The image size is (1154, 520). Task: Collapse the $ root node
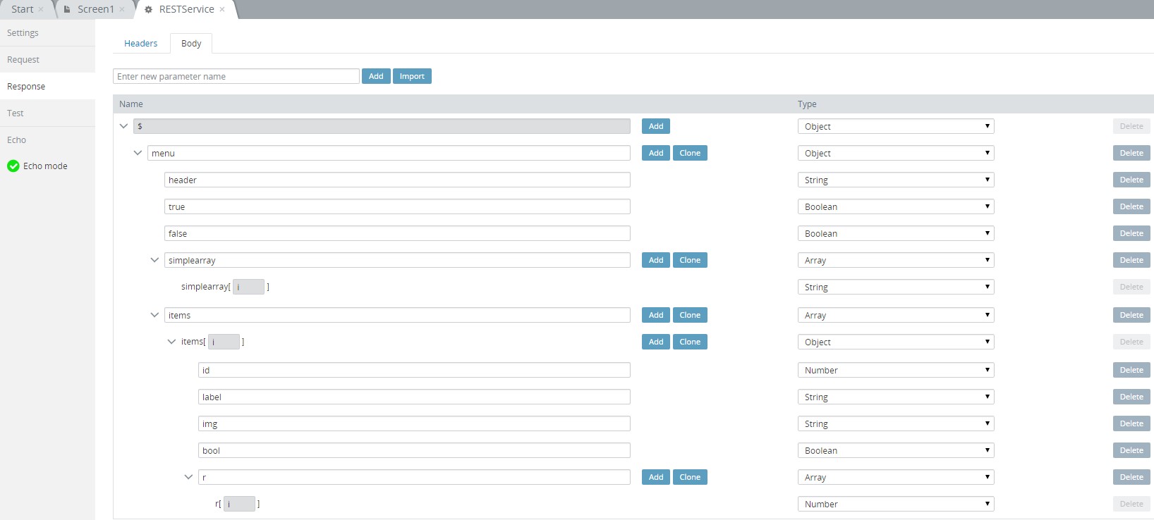[x=123, y=126]
